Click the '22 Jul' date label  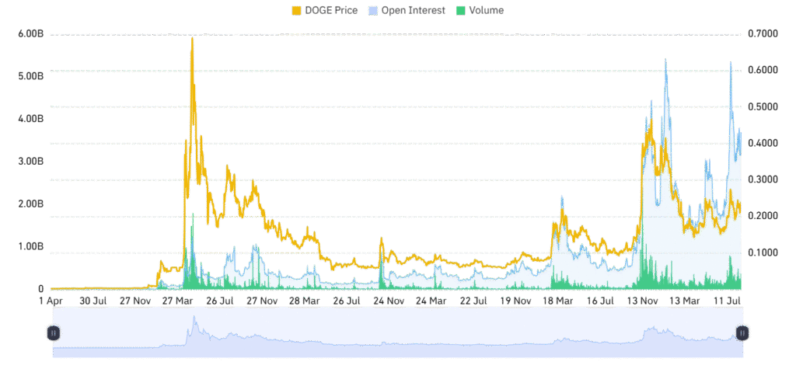pyautogui.click(x=473, y=301)
